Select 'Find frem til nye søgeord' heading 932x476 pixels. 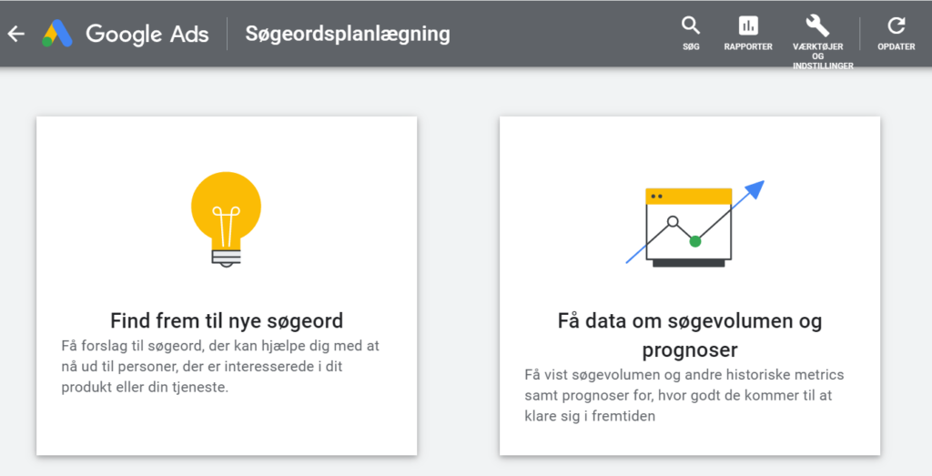pyautogui.click(x=227, y=320)
